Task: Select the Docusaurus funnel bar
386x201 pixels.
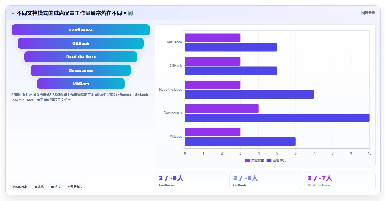Action: (x=81, y=70)
